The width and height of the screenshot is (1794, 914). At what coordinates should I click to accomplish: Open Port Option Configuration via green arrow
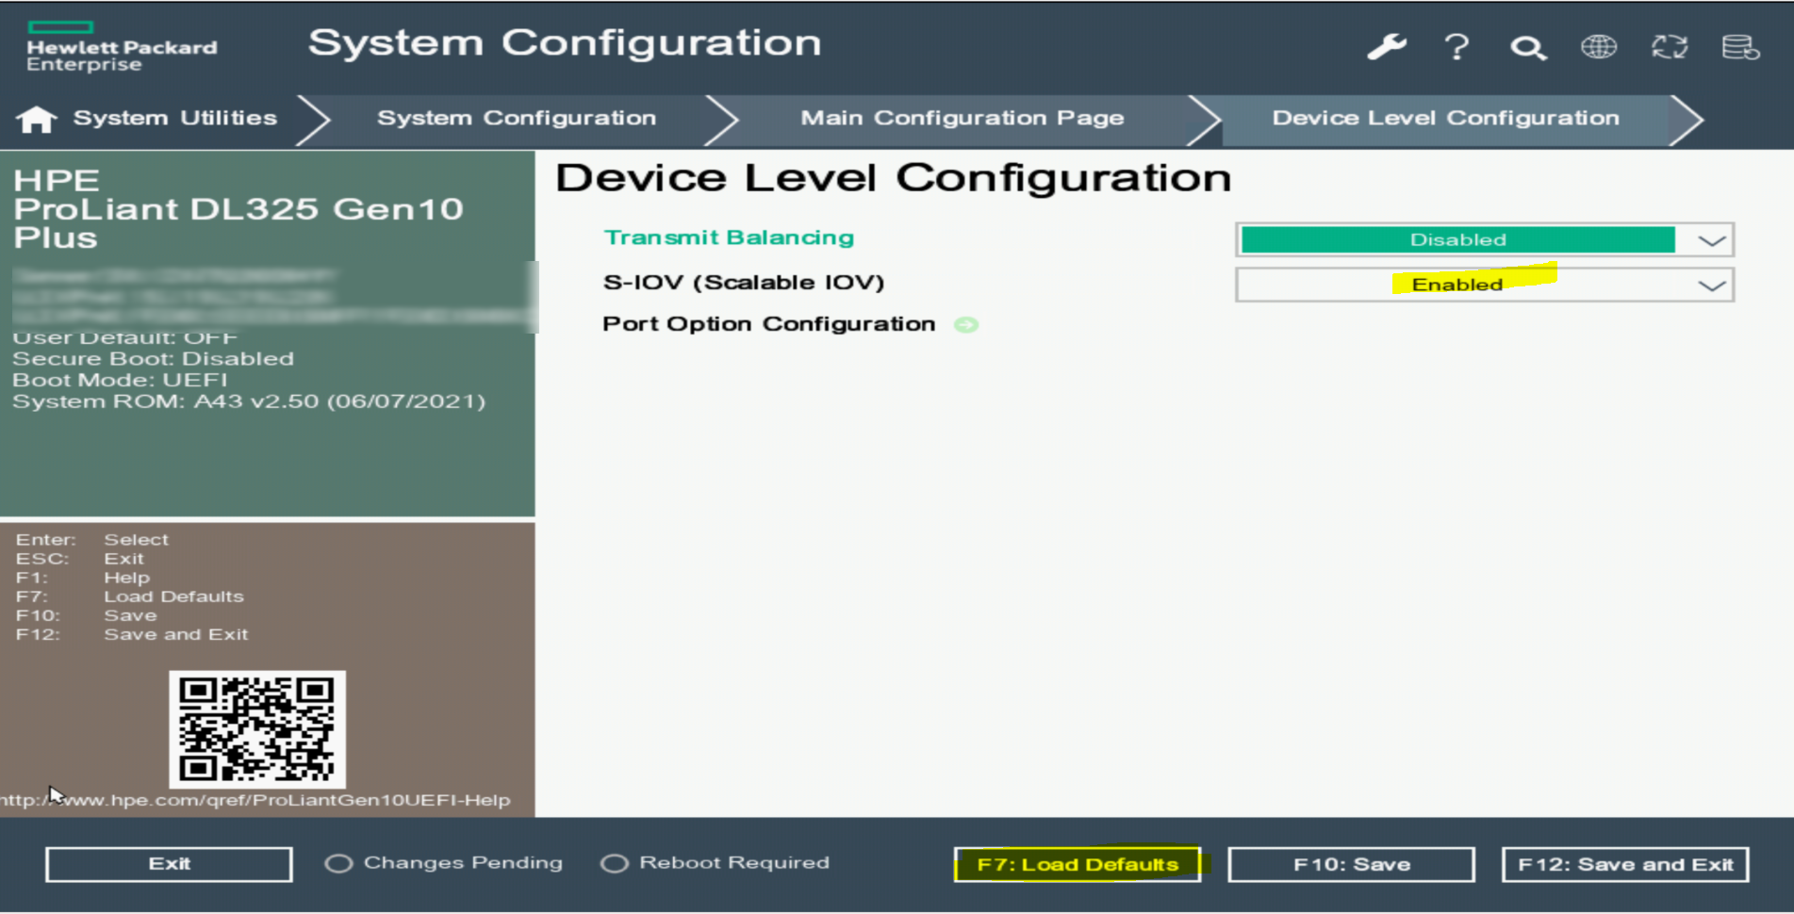[965, 323]
